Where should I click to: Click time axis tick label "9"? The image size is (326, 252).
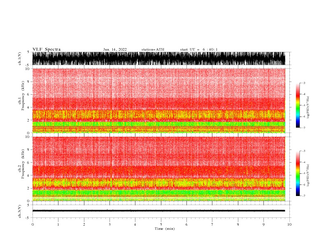coord(263,224)
